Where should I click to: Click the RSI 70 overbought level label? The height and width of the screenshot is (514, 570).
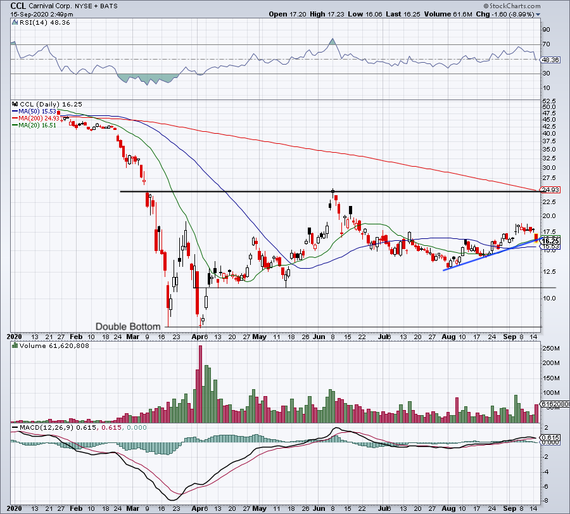pyautogui.click(x=547, y=44)
